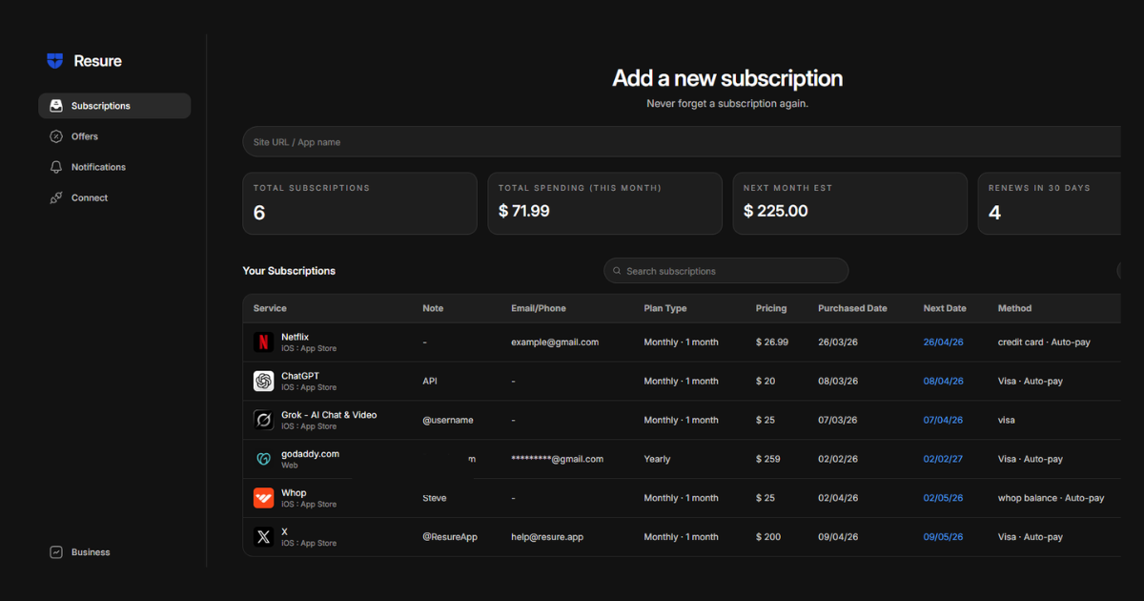The height and width of the screenshot is (601, 1144).
Task: Click the Subscriptions inbox icon in sidebar
Action: coord(56,106)
